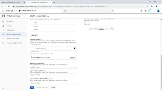Click the Domain verification sidebar icon
This screenshot has width=162, height=91.
click(x=3, y=39)
